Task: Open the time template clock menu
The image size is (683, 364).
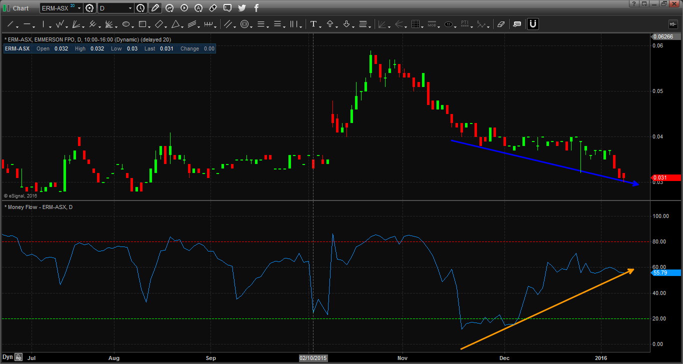Action: tap(140, 8)
